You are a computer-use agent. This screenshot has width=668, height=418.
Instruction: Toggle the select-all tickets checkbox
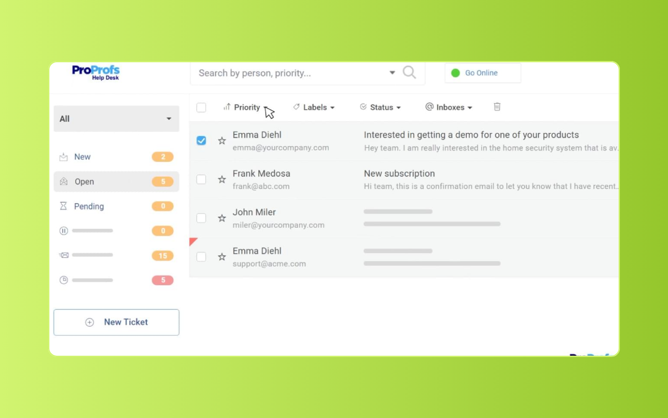tap(201, 107)
